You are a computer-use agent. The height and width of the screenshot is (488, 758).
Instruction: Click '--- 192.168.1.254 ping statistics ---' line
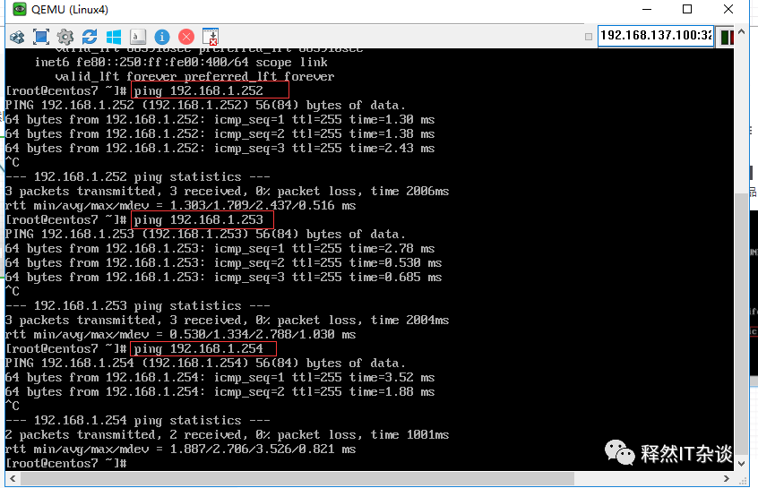pyautogui.click(x=138, y=420)
